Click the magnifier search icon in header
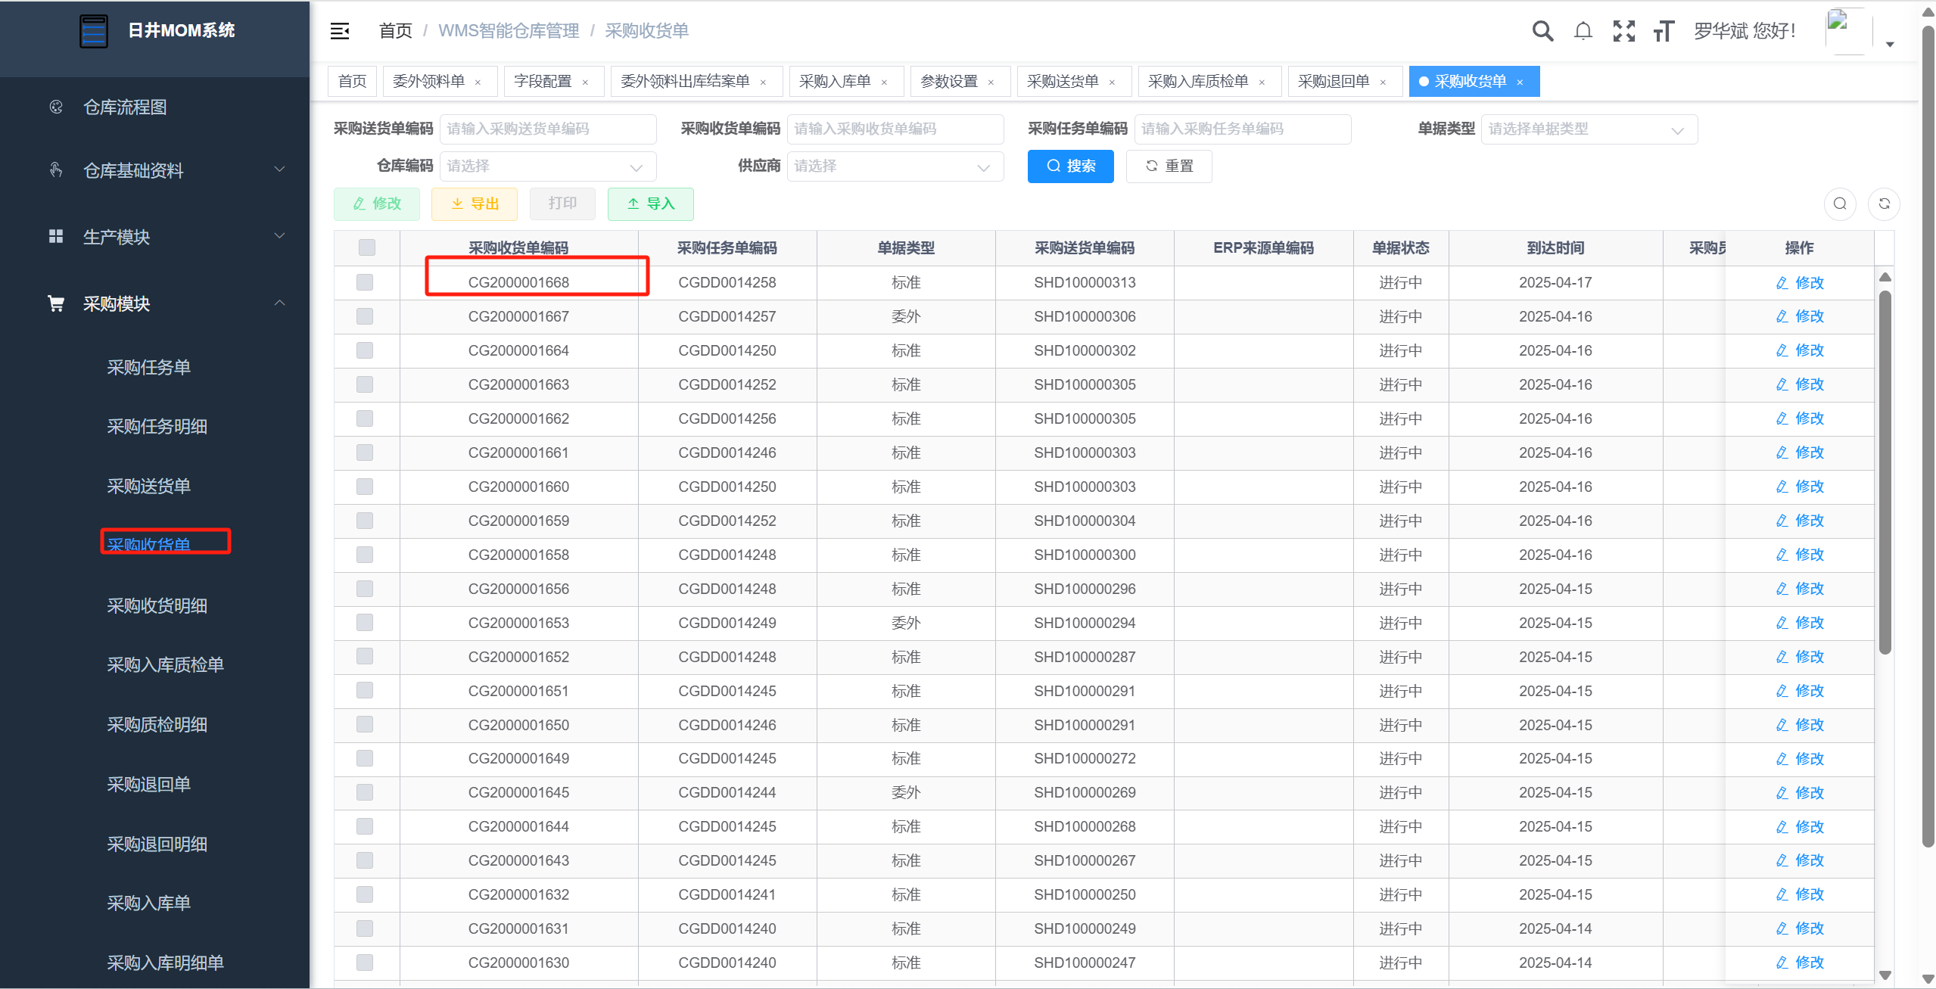 pos(1542,31)
